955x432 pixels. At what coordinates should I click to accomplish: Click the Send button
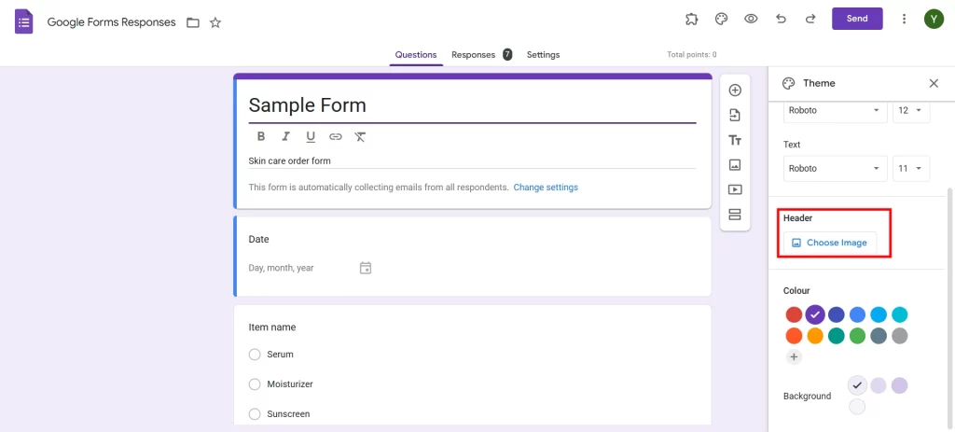(857, 19)
